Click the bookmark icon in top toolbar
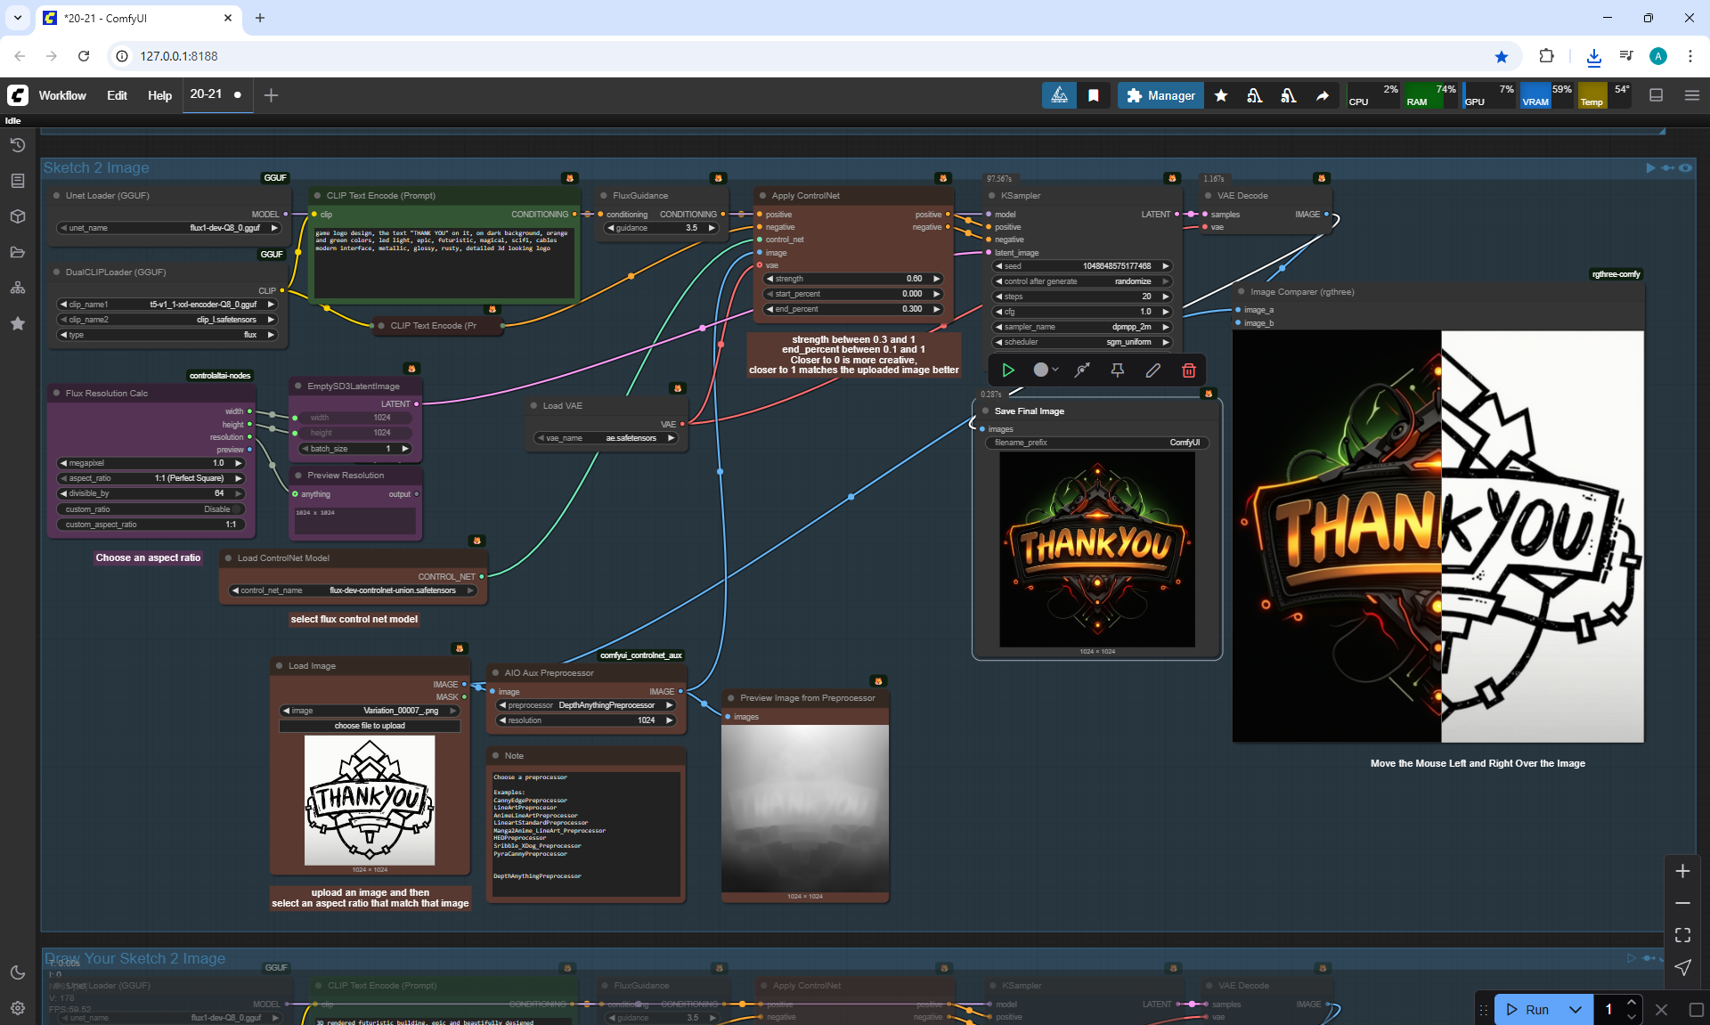This screenshot has width=1710, height=1025. (1093, 95)
